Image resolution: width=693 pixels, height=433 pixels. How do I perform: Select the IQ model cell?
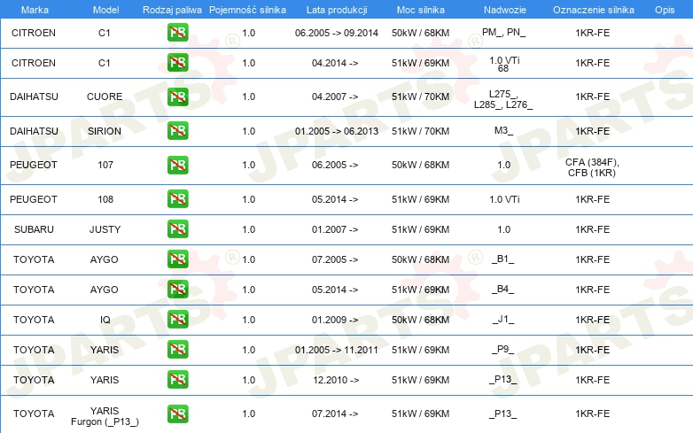pos(105,320)
